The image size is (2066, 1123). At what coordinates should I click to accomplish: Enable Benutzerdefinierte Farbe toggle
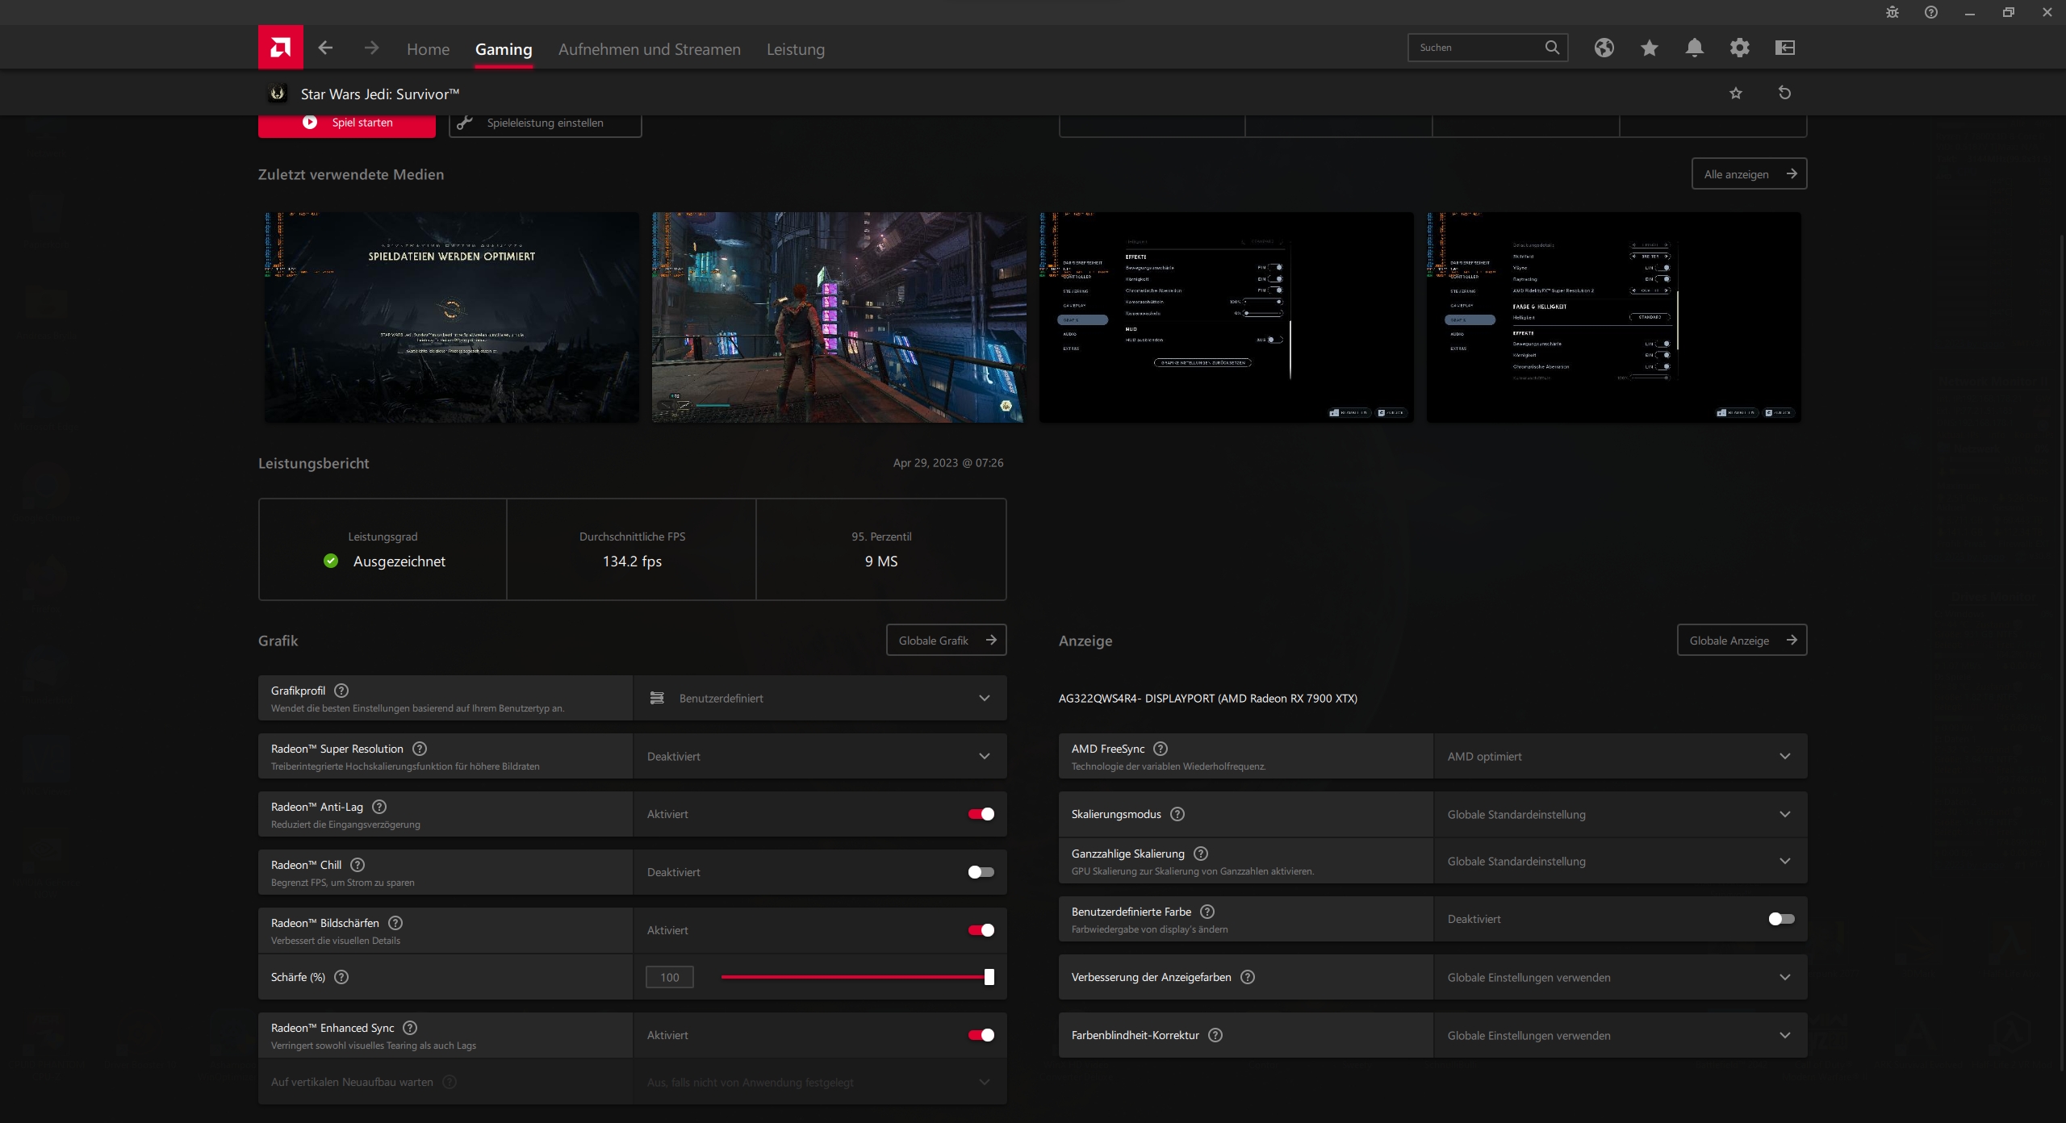(1780, 919)
